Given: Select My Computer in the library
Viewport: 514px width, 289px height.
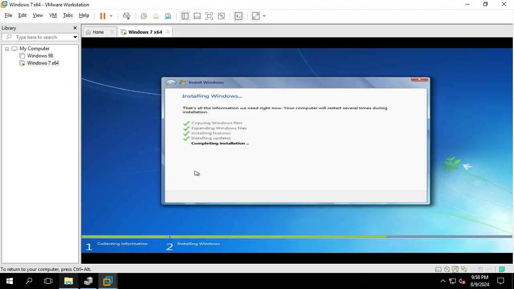Looking at the screenshot, I should coord(35,49).
